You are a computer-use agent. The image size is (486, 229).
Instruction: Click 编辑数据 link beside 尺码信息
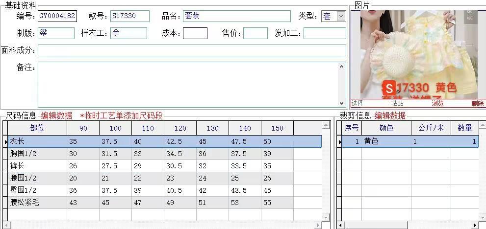coord(56,116)
